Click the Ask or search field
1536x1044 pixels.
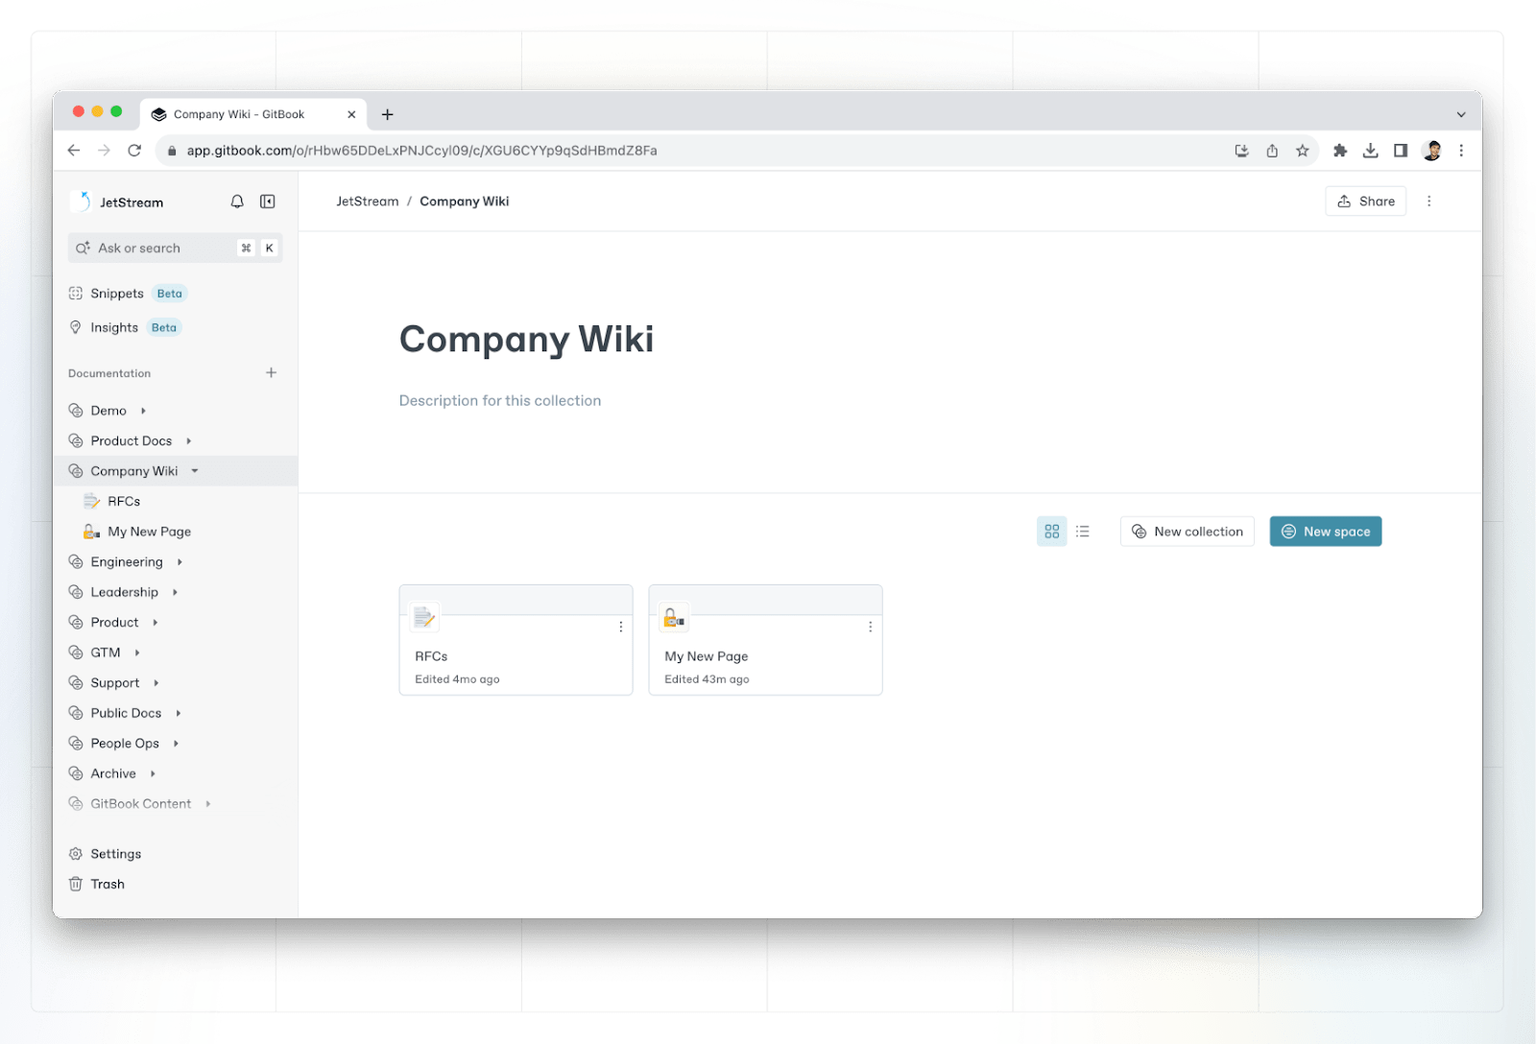(x=175, y=248)
